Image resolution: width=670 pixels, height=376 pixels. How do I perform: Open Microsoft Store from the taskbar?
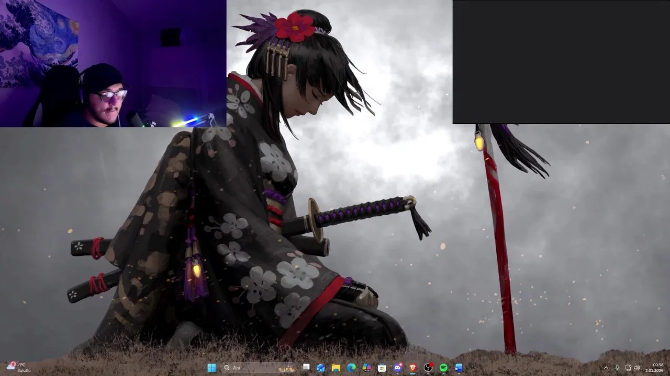[382, 368]
